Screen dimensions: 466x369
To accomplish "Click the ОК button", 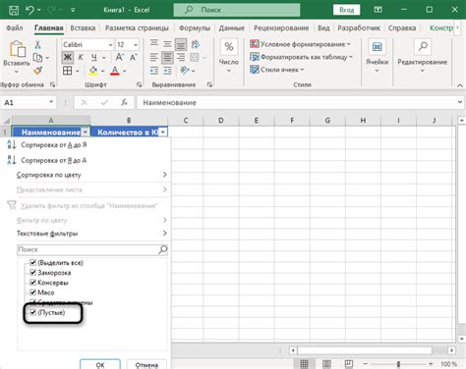I will pos(100,364).
